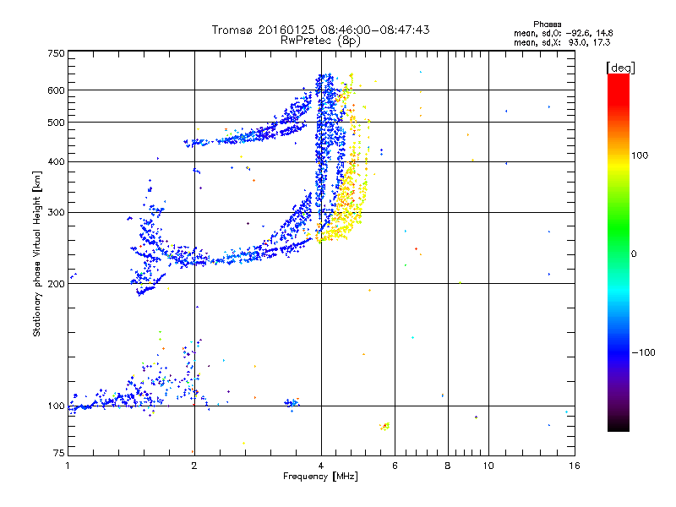This screenshot has height=507, width=676.
Task: Click the '[deg]' colorbar unit label
Action: pyautogui.click(x=620, y=68)
